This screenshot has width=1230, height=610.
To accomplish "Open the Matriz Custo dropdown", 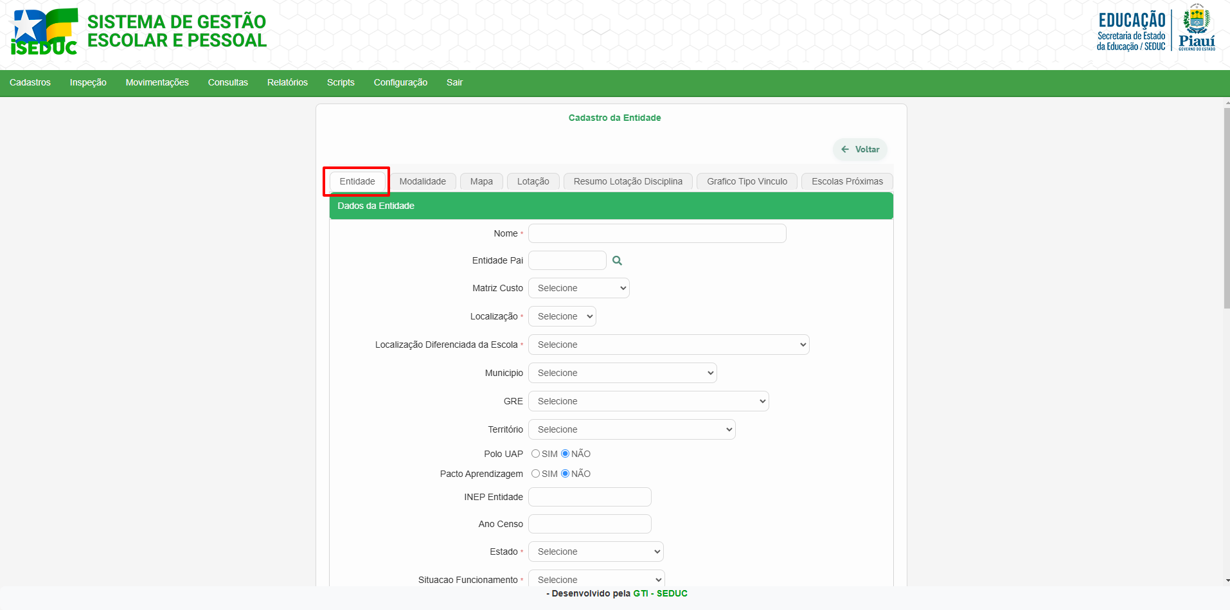I will [x=578, y=288].
